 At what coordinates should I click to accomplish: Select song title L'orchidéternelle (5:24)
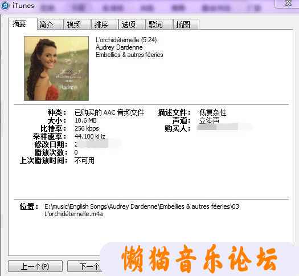tap(126, 40)
